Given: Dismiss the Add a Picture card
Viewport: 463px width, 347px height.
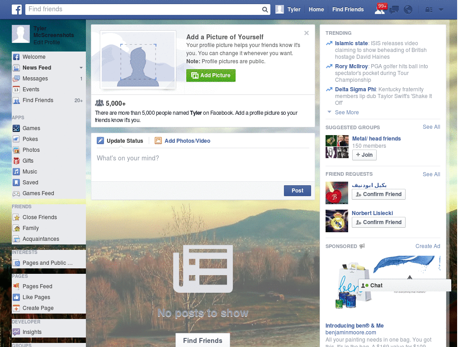Looking at the screenshot, I should click(307, 33).
